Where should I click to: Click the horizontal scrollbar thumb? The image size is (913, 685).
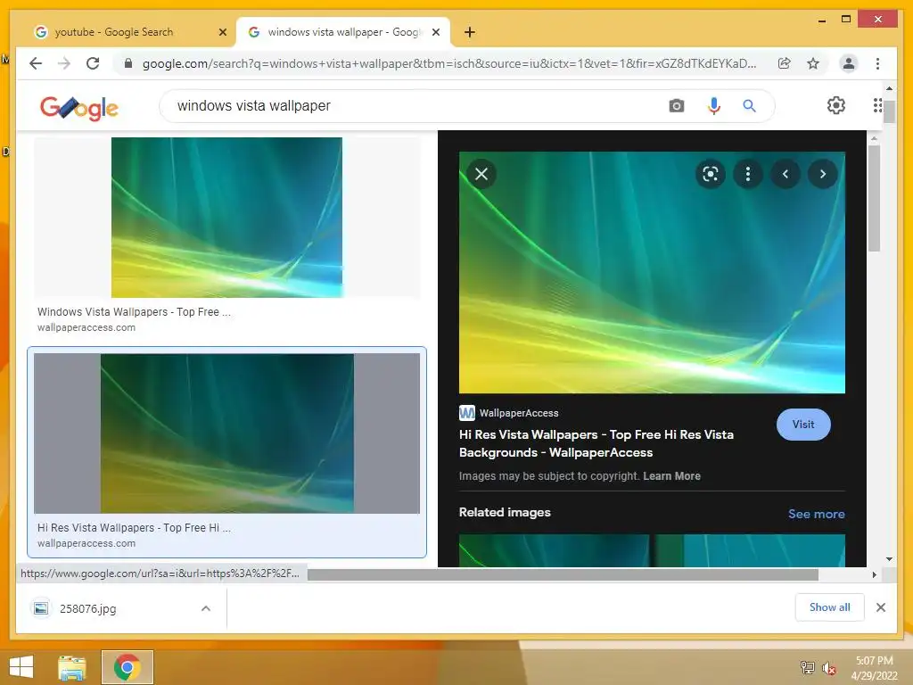[563, 575]
